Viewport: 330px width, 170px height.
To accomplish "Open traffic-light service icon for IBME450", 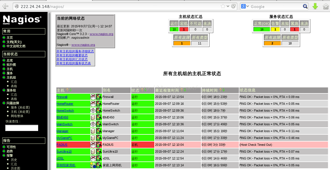I will 99,117.
